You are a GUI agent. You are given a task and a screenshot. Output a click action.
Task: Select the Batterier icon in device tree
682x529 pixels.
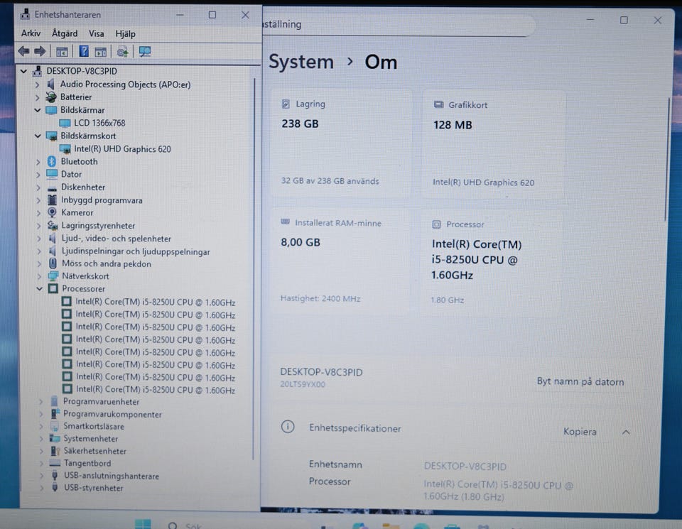pyautogui.click(x=51, y=97)
